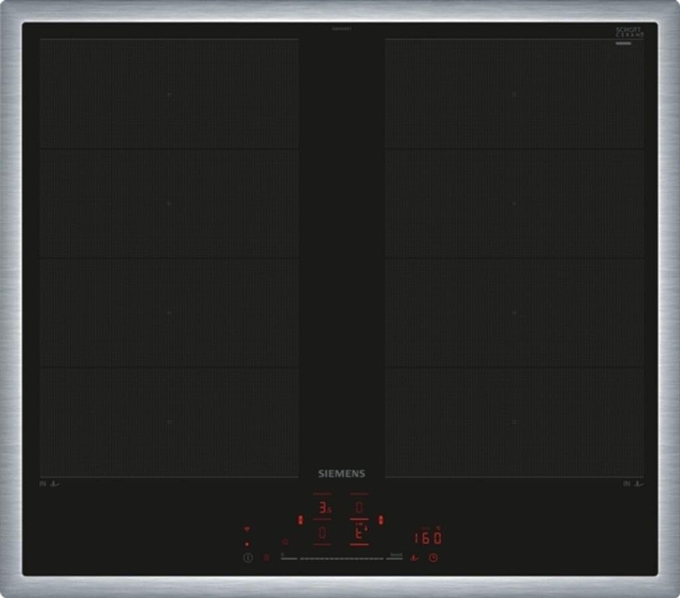Tap the Wi-Fi Home Connect symbol
Screen dimensions: 680x598
point(247,529)
